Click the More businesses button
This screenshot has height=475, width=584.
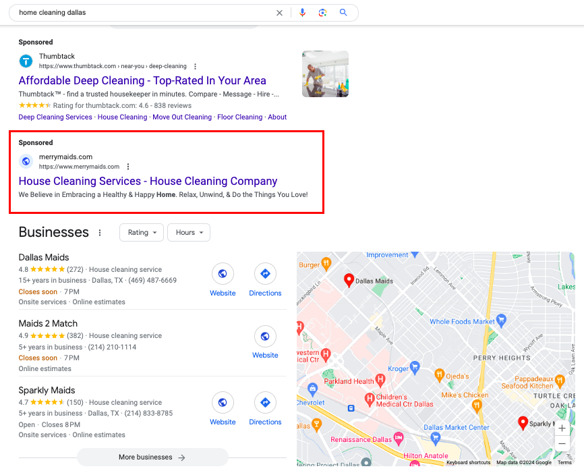click(x=152, y=457)
